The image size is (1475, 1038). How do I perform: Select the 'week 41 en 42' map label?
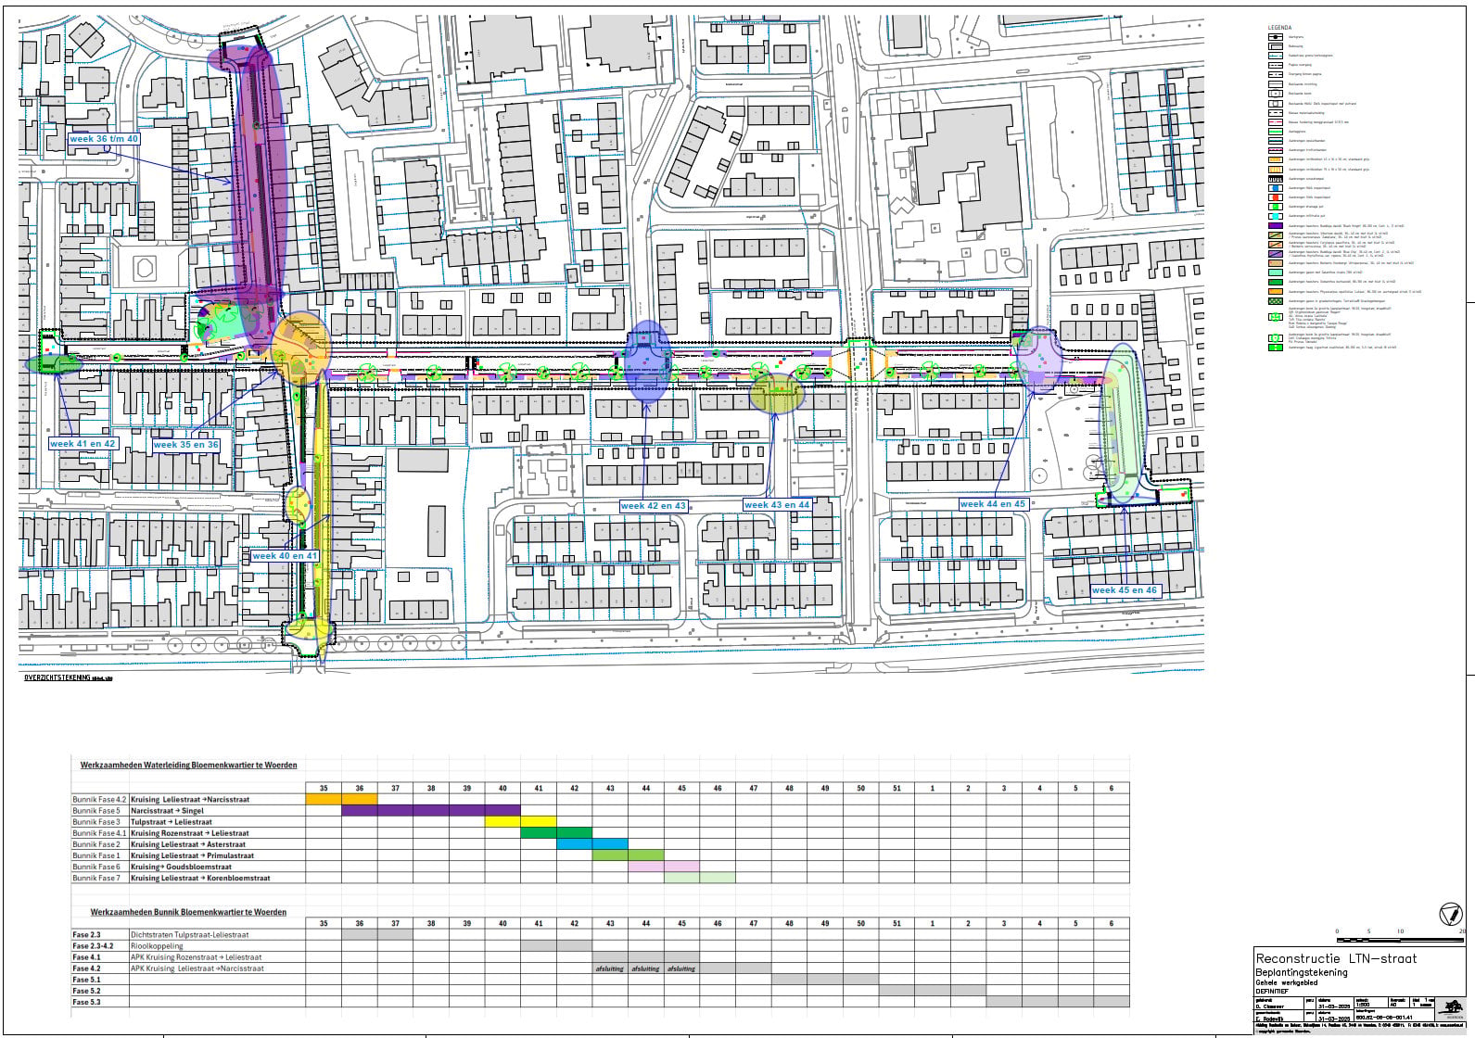click(x=83, y=444)
